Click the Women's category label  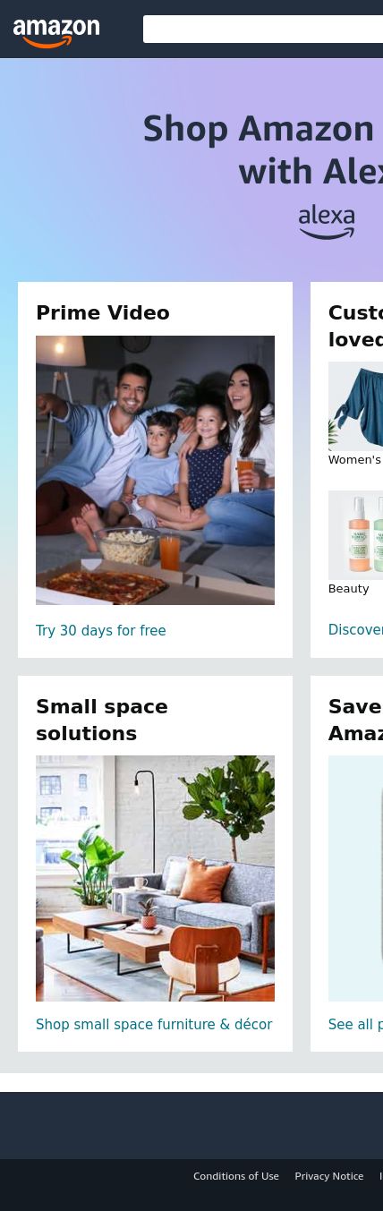354,460
